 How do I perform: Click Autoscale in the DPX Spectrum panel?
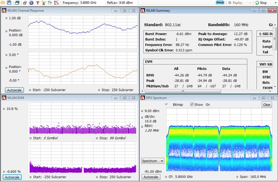(x=151, y=177)
